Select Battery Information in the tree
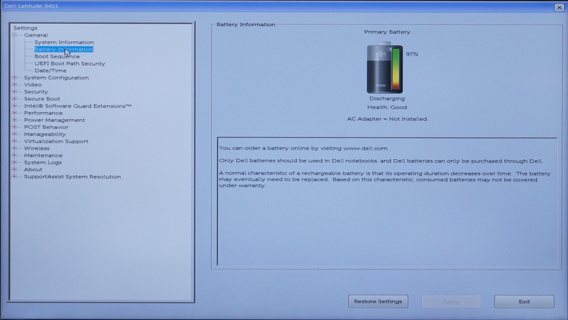Image resolution: width=568 pixels, height=320 pixels. point(64,49)
